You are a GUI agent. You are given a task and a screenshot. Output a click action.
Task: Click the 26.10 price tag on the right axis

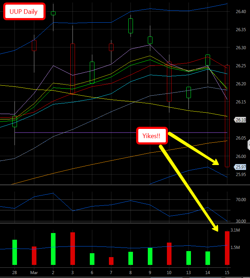241,120
